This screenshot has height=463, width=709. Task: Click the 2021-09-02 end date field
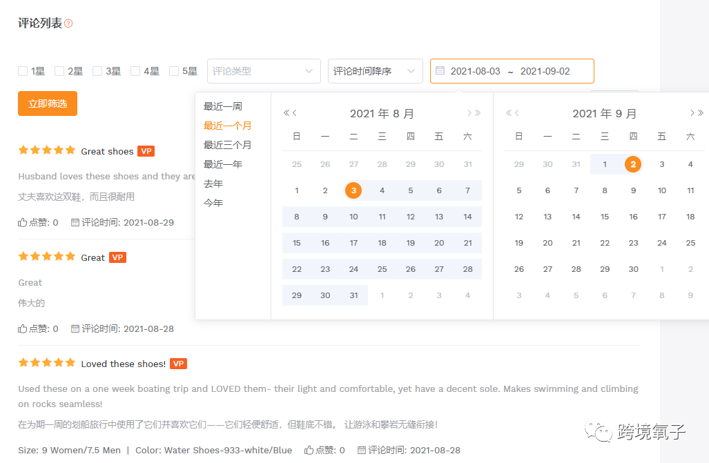coord(545,71)
